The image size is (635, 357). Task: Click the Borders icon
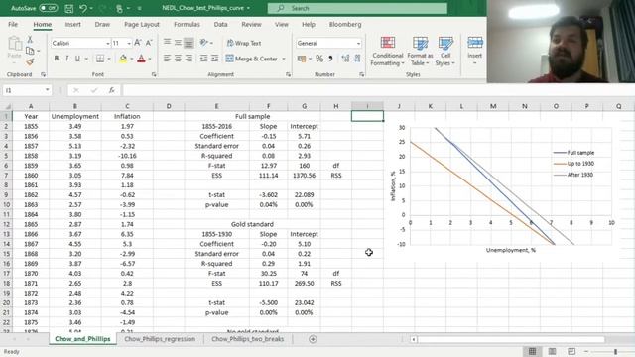tap(100, 59)
